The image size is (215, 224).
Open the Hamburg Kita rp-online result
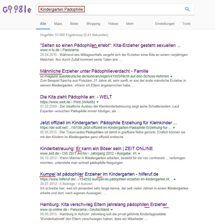(103, 204)
